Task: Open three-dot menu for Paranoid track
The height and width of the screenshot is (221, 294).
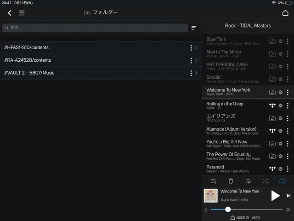Action: click(288, 169)
